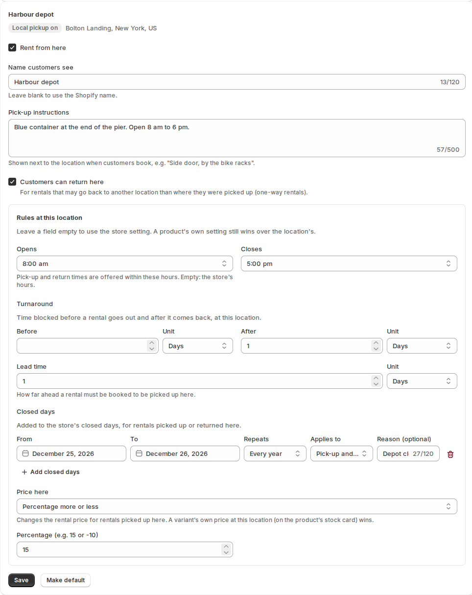Expand the Applies to dropdown
The width and height of the screenshot is (472, 595).
[x=342, y=453]
